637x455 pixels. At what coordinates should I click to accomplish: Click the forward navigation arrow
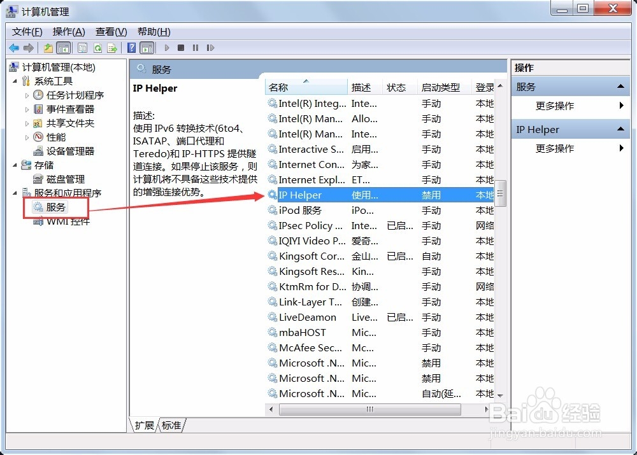coord(29,48)
